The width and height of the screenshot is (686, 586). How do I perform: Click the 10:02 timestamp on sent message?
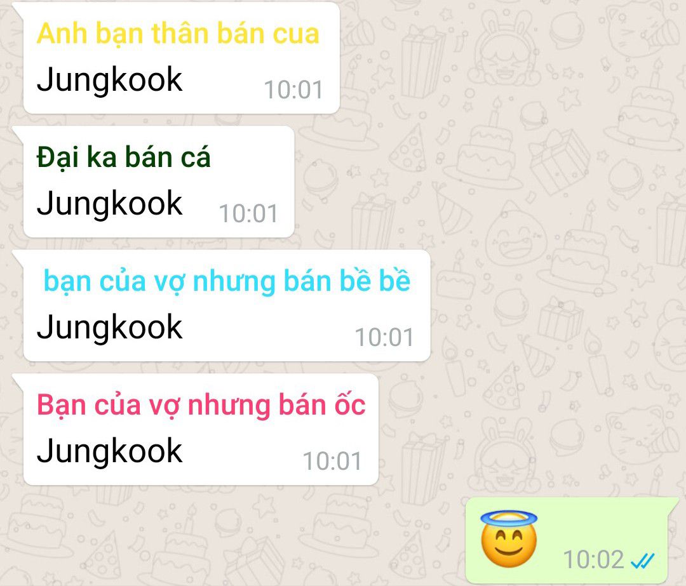tap(593, 560)
